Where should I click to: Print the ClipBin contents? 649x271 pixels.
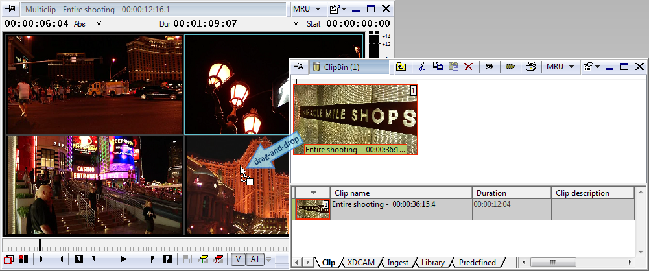[531, 66]
